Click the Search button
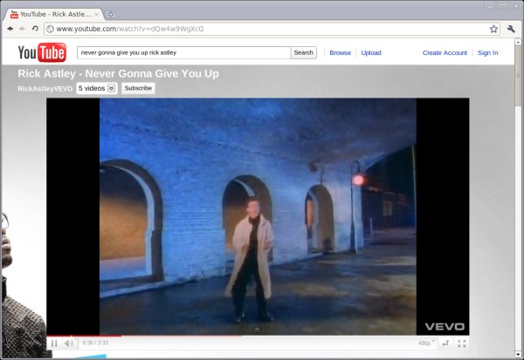The width and height of the screenshot is (524, 360). (x=303, y=52)
